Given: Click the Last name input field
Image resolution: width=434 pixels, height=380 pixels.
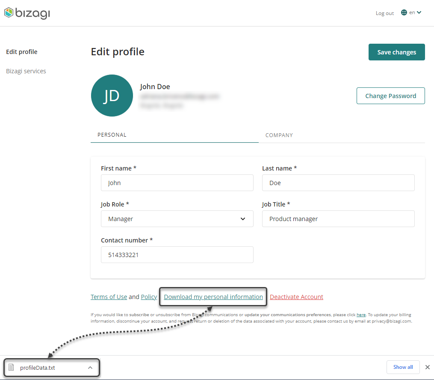Looking at the screenshot, I should pos(338,183).
